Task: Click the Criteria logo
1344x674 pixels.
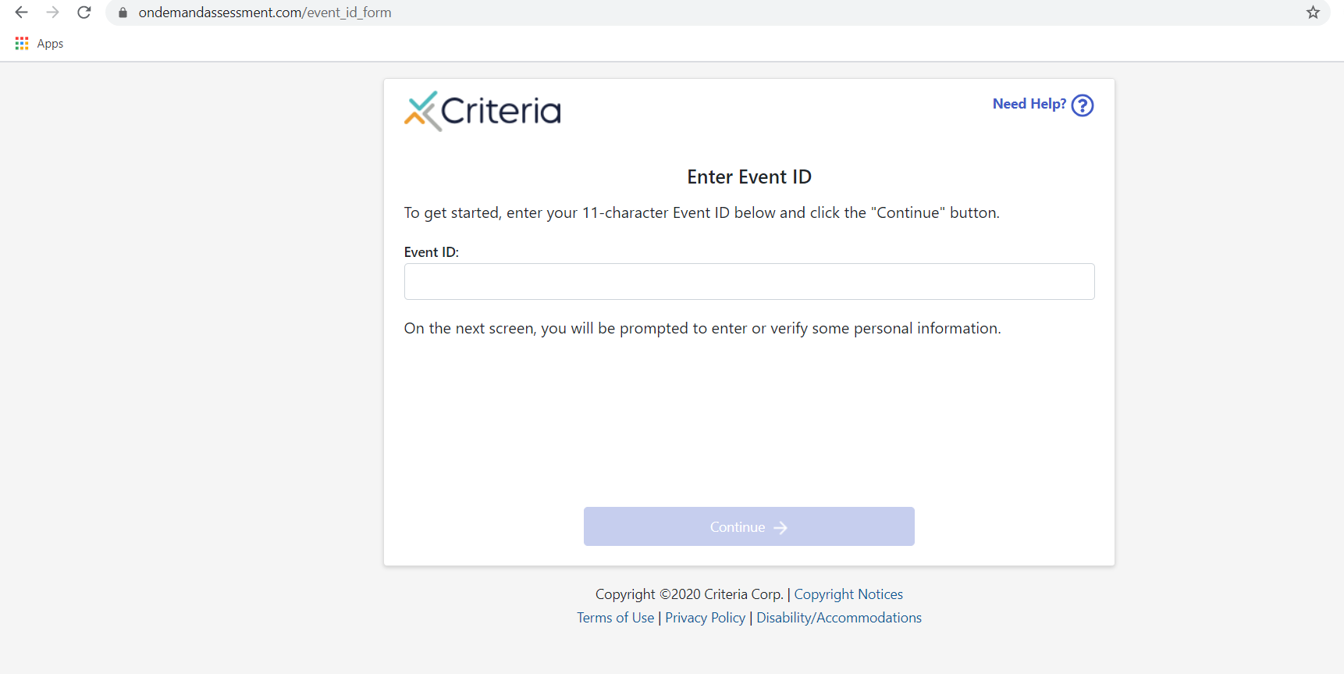Action: 482,111
